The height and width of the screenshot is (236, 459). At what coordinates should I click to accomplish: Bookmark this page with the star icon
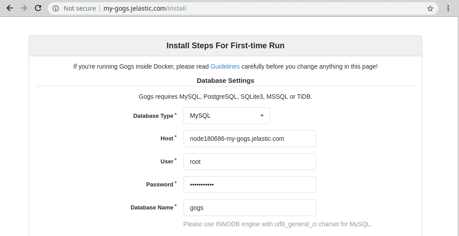(430, 8)
